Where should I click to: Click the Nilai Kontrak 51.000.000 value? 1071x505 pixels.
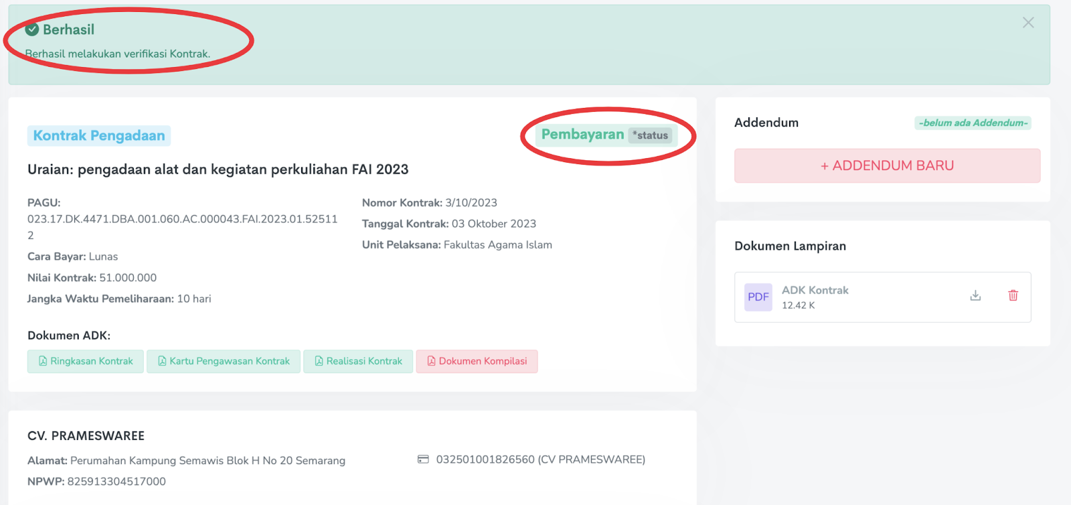(x=128, y=277)
